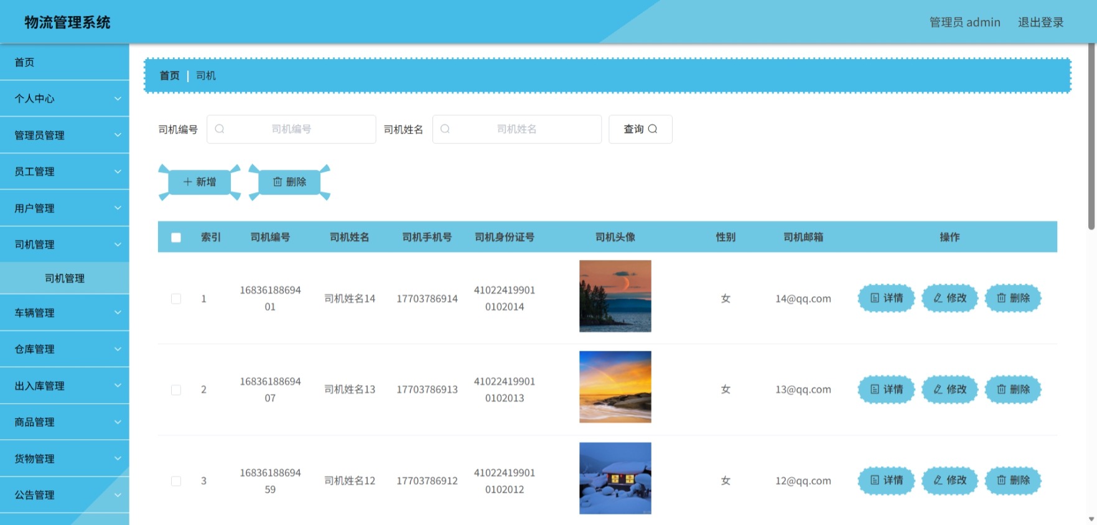Expand the 出入库管理 menu chevron
This screenshot has height=525, width=1097.
point(118,385)
